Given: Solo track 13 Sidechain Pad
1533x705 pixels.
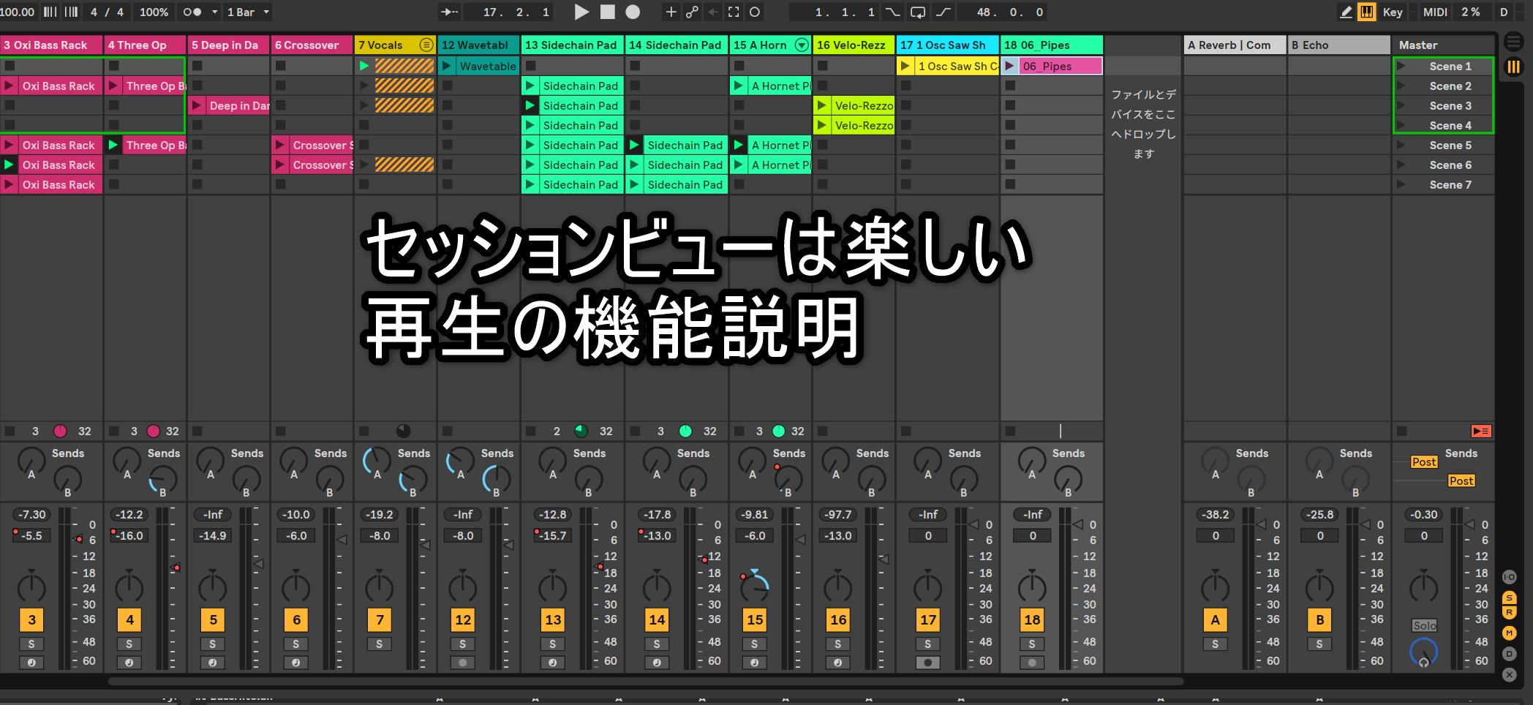Looking at the screenshot, I should click(x=552, y=644).
